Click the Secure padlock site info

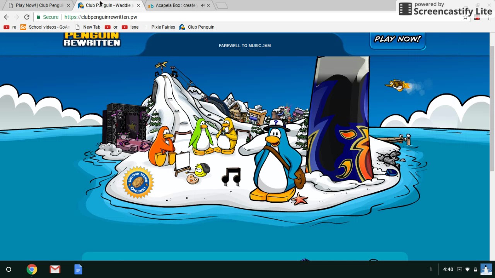pos(47,17)
